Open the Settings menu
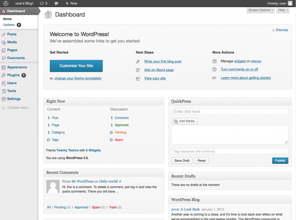Image resolution: width=296 pixels, height=220 pixels. 14,99
